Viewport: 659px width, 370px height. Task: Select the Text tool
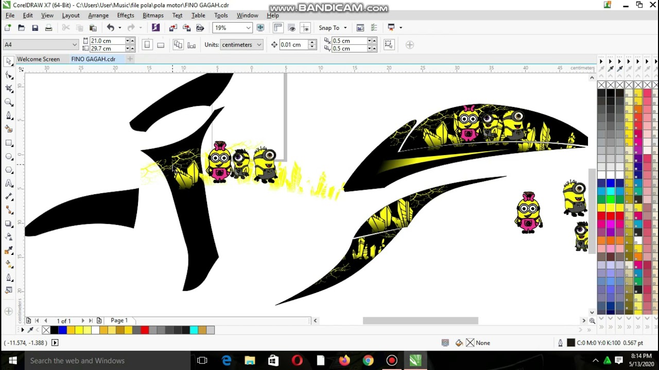click(9, 183)
